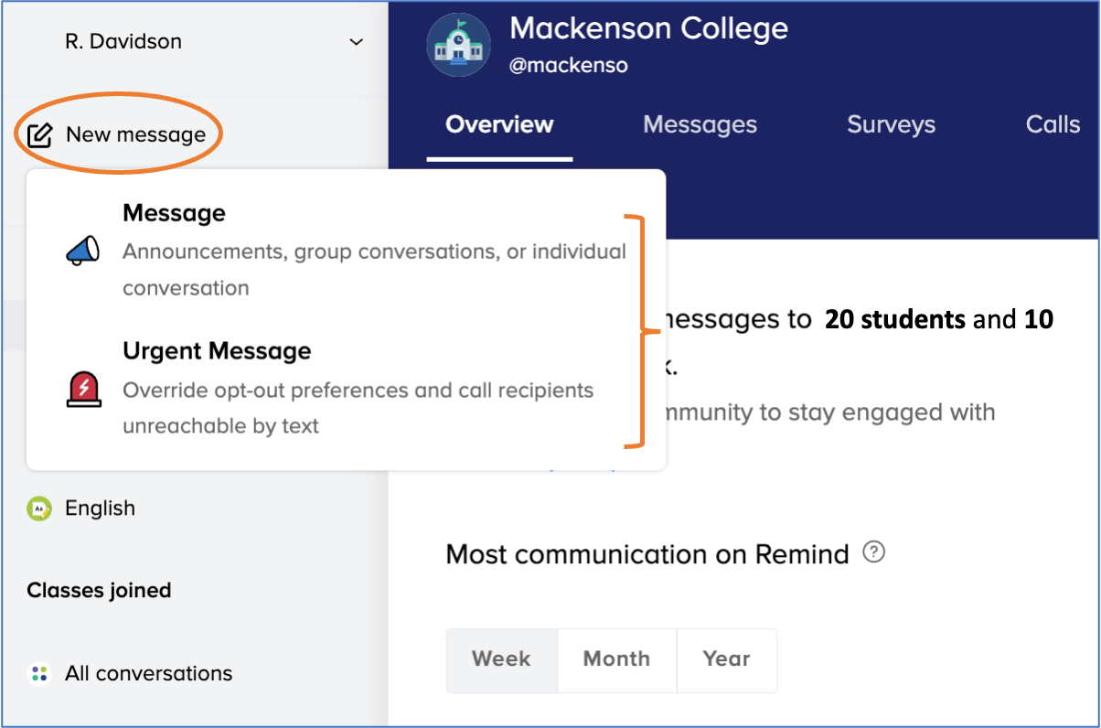This screenshot has width=1101, height=728.
Task: Open help for Most communication on Remind
Action: [x=874, y=552]
